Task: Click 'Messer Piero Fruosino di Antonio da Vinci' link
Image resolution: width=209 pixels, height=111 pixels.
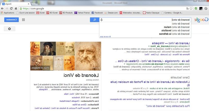Action: point(70,108)
